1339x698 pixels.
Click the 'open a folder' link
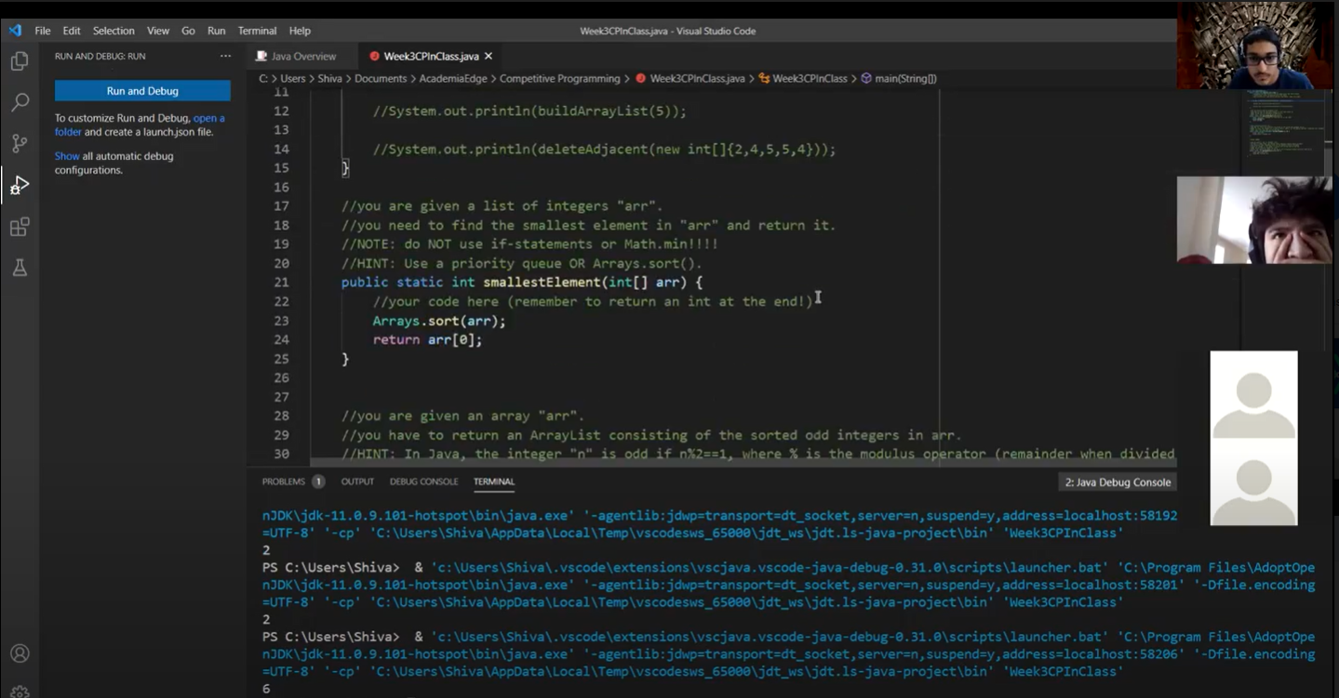(208, 118)
